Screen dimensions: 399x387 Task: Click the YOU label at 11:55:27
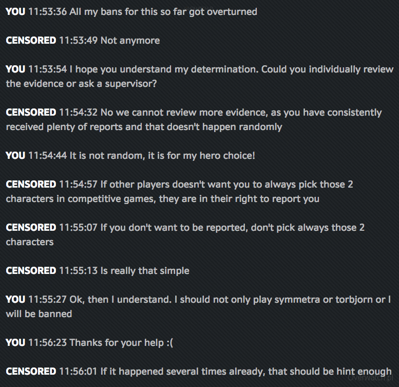[x=15, y=299]
